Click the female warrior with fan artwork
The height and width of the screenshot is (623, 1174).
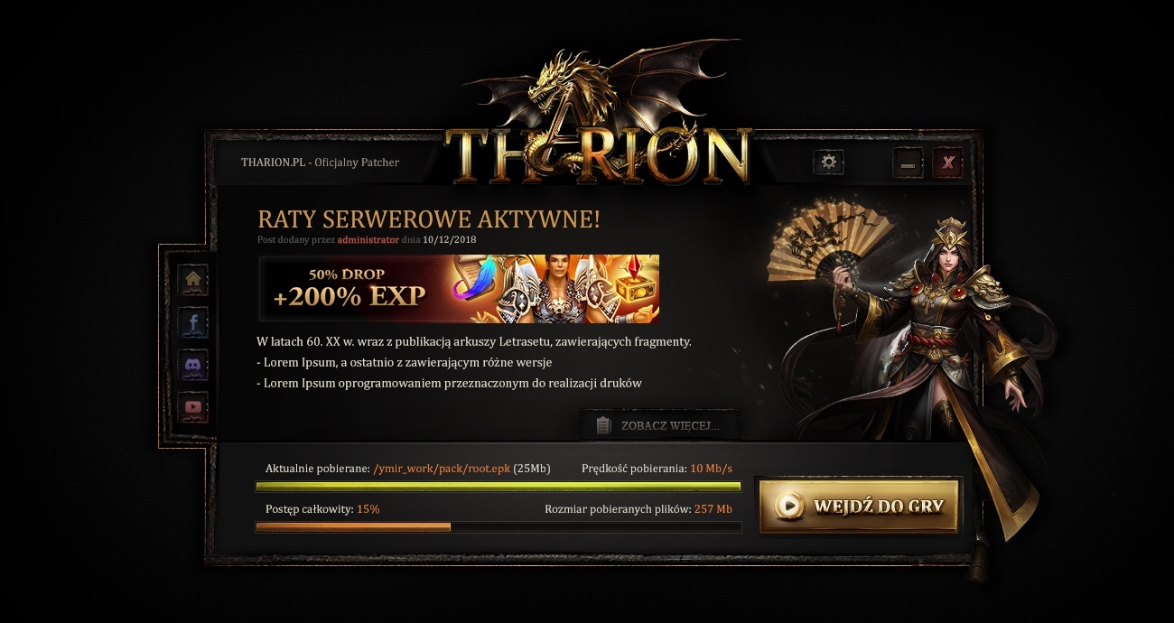(912, 361)
